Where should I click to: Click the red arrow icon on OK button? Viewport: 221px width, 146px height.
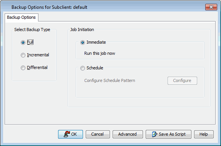pyautogui.click(x=67, y=134)
